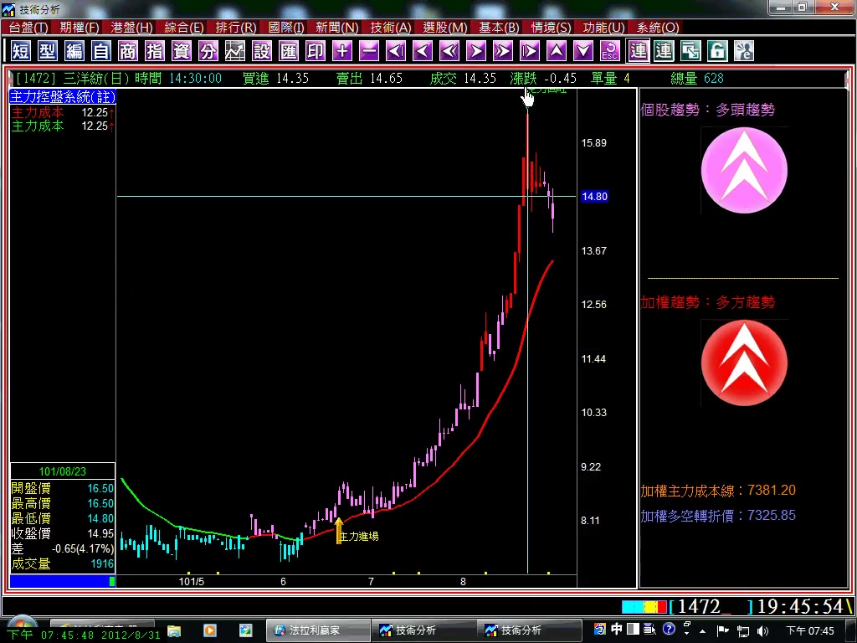Click the 加權主力成本線：7381.20 text
The image size is (857, 643).
718,491
